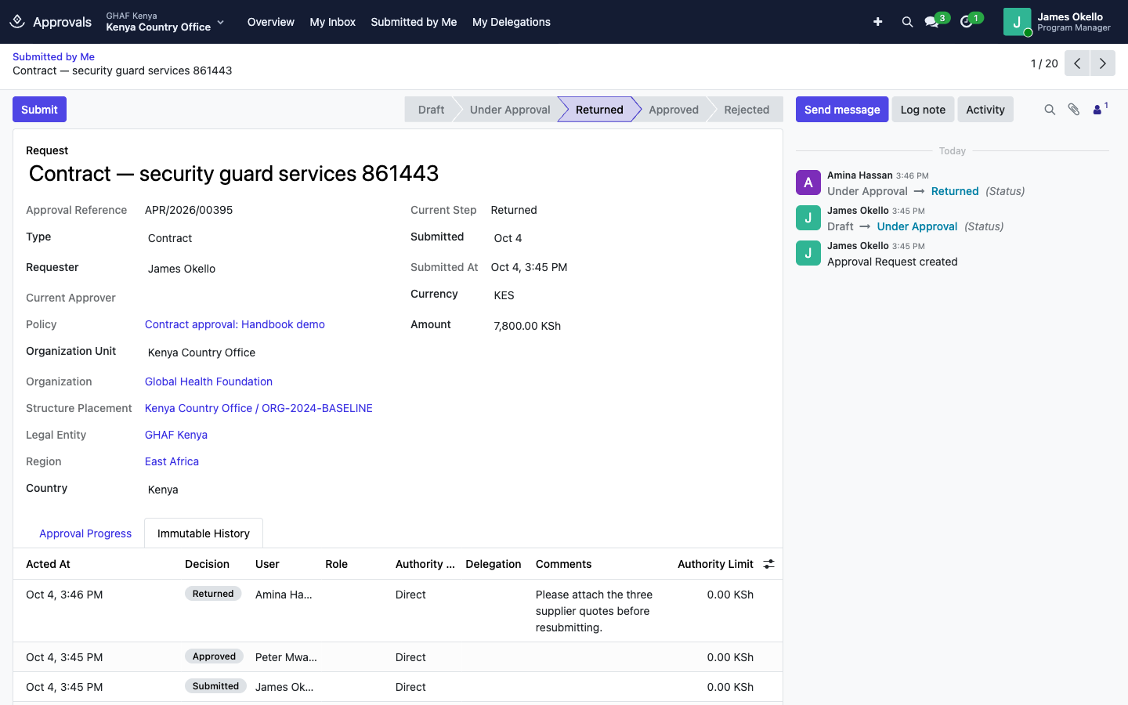Select the Draft status stage
The image size is (1128, 705).
tap(431, 110)
